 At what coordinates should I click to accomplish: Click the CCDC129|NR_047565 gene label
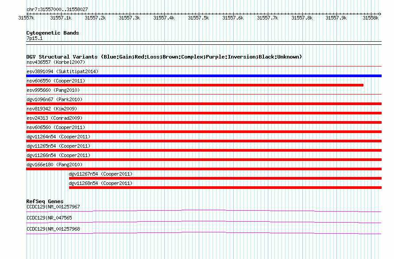(x=49, y=218)
